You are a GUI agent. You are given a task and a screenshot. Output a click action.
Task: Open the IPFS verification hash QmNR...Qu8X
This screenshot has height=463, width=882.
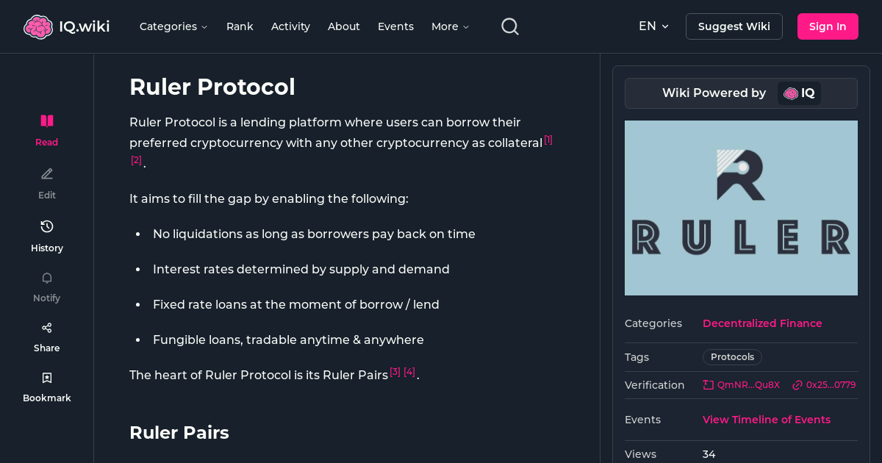[742, 384]
